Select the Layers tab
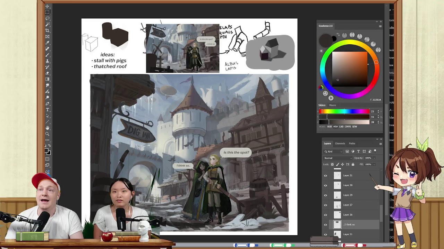The image size is (444, 249). pyautogui.click(x=327, y=144)
